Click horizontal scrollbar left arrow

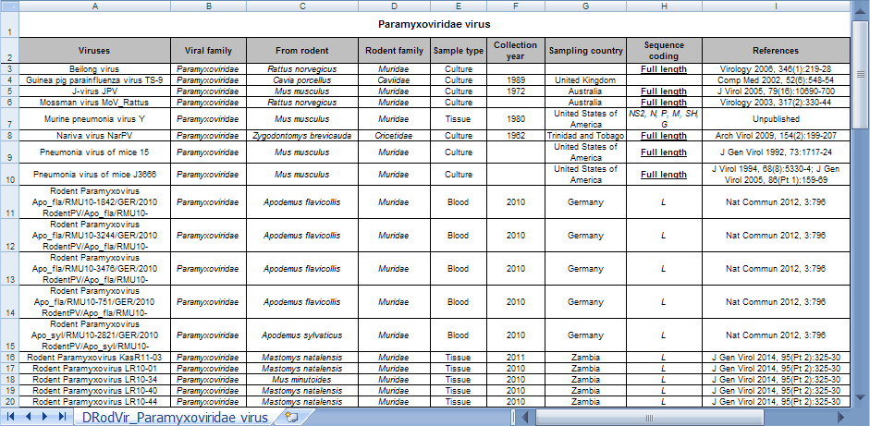[525, 417]
